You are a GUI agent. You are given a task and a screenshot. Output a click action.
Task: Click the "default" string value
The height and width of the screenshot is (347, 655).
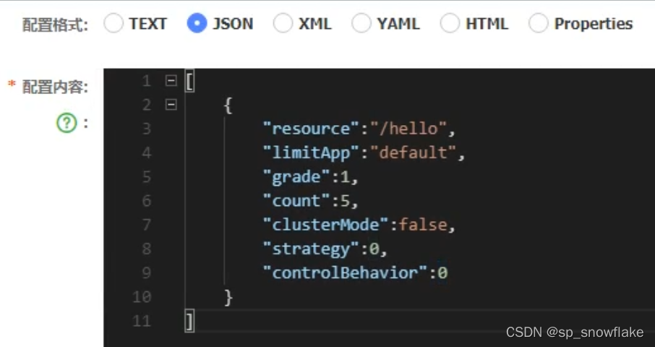coord(413,153)
